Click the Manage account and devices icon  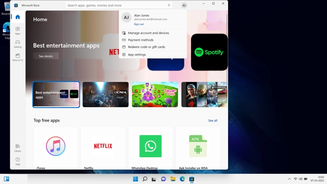point(124,33)
